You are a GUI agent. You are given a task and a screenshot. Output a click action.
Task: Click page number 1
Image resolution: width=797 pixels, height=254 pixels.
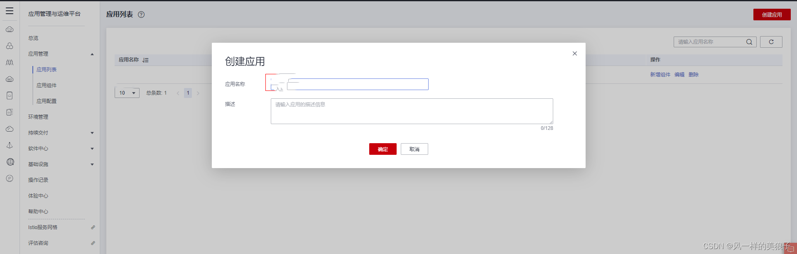[188, 93]
